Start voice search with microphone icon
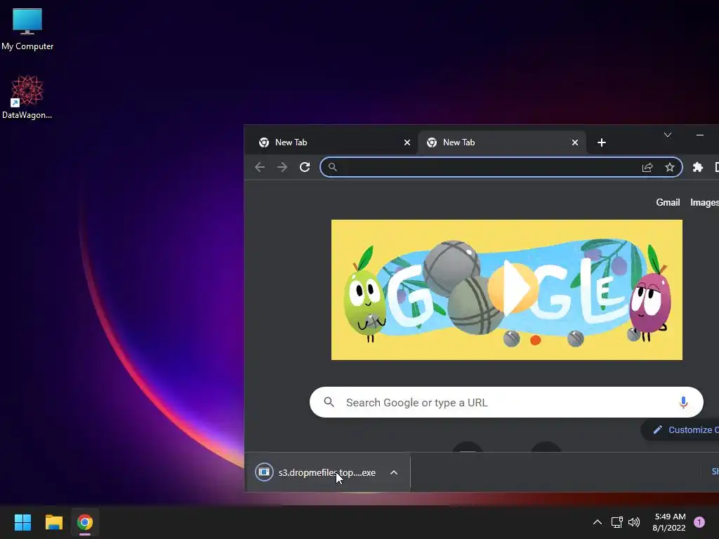 click(683, 402)
